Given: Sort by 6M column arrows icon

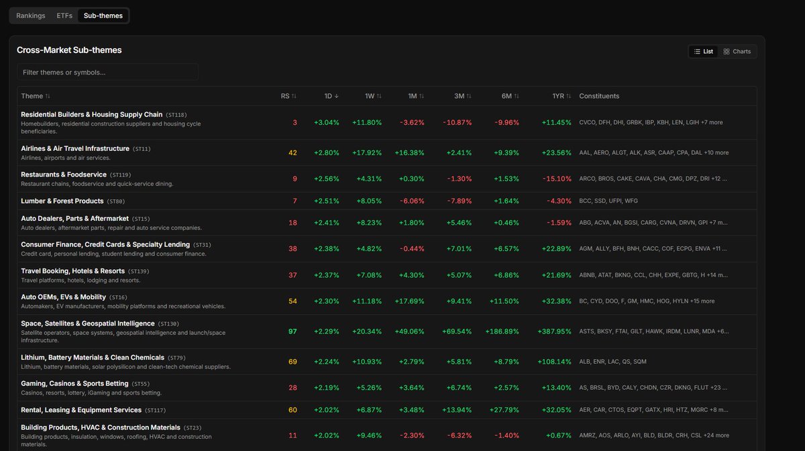Looking at the screenshot, I should 517,96.
